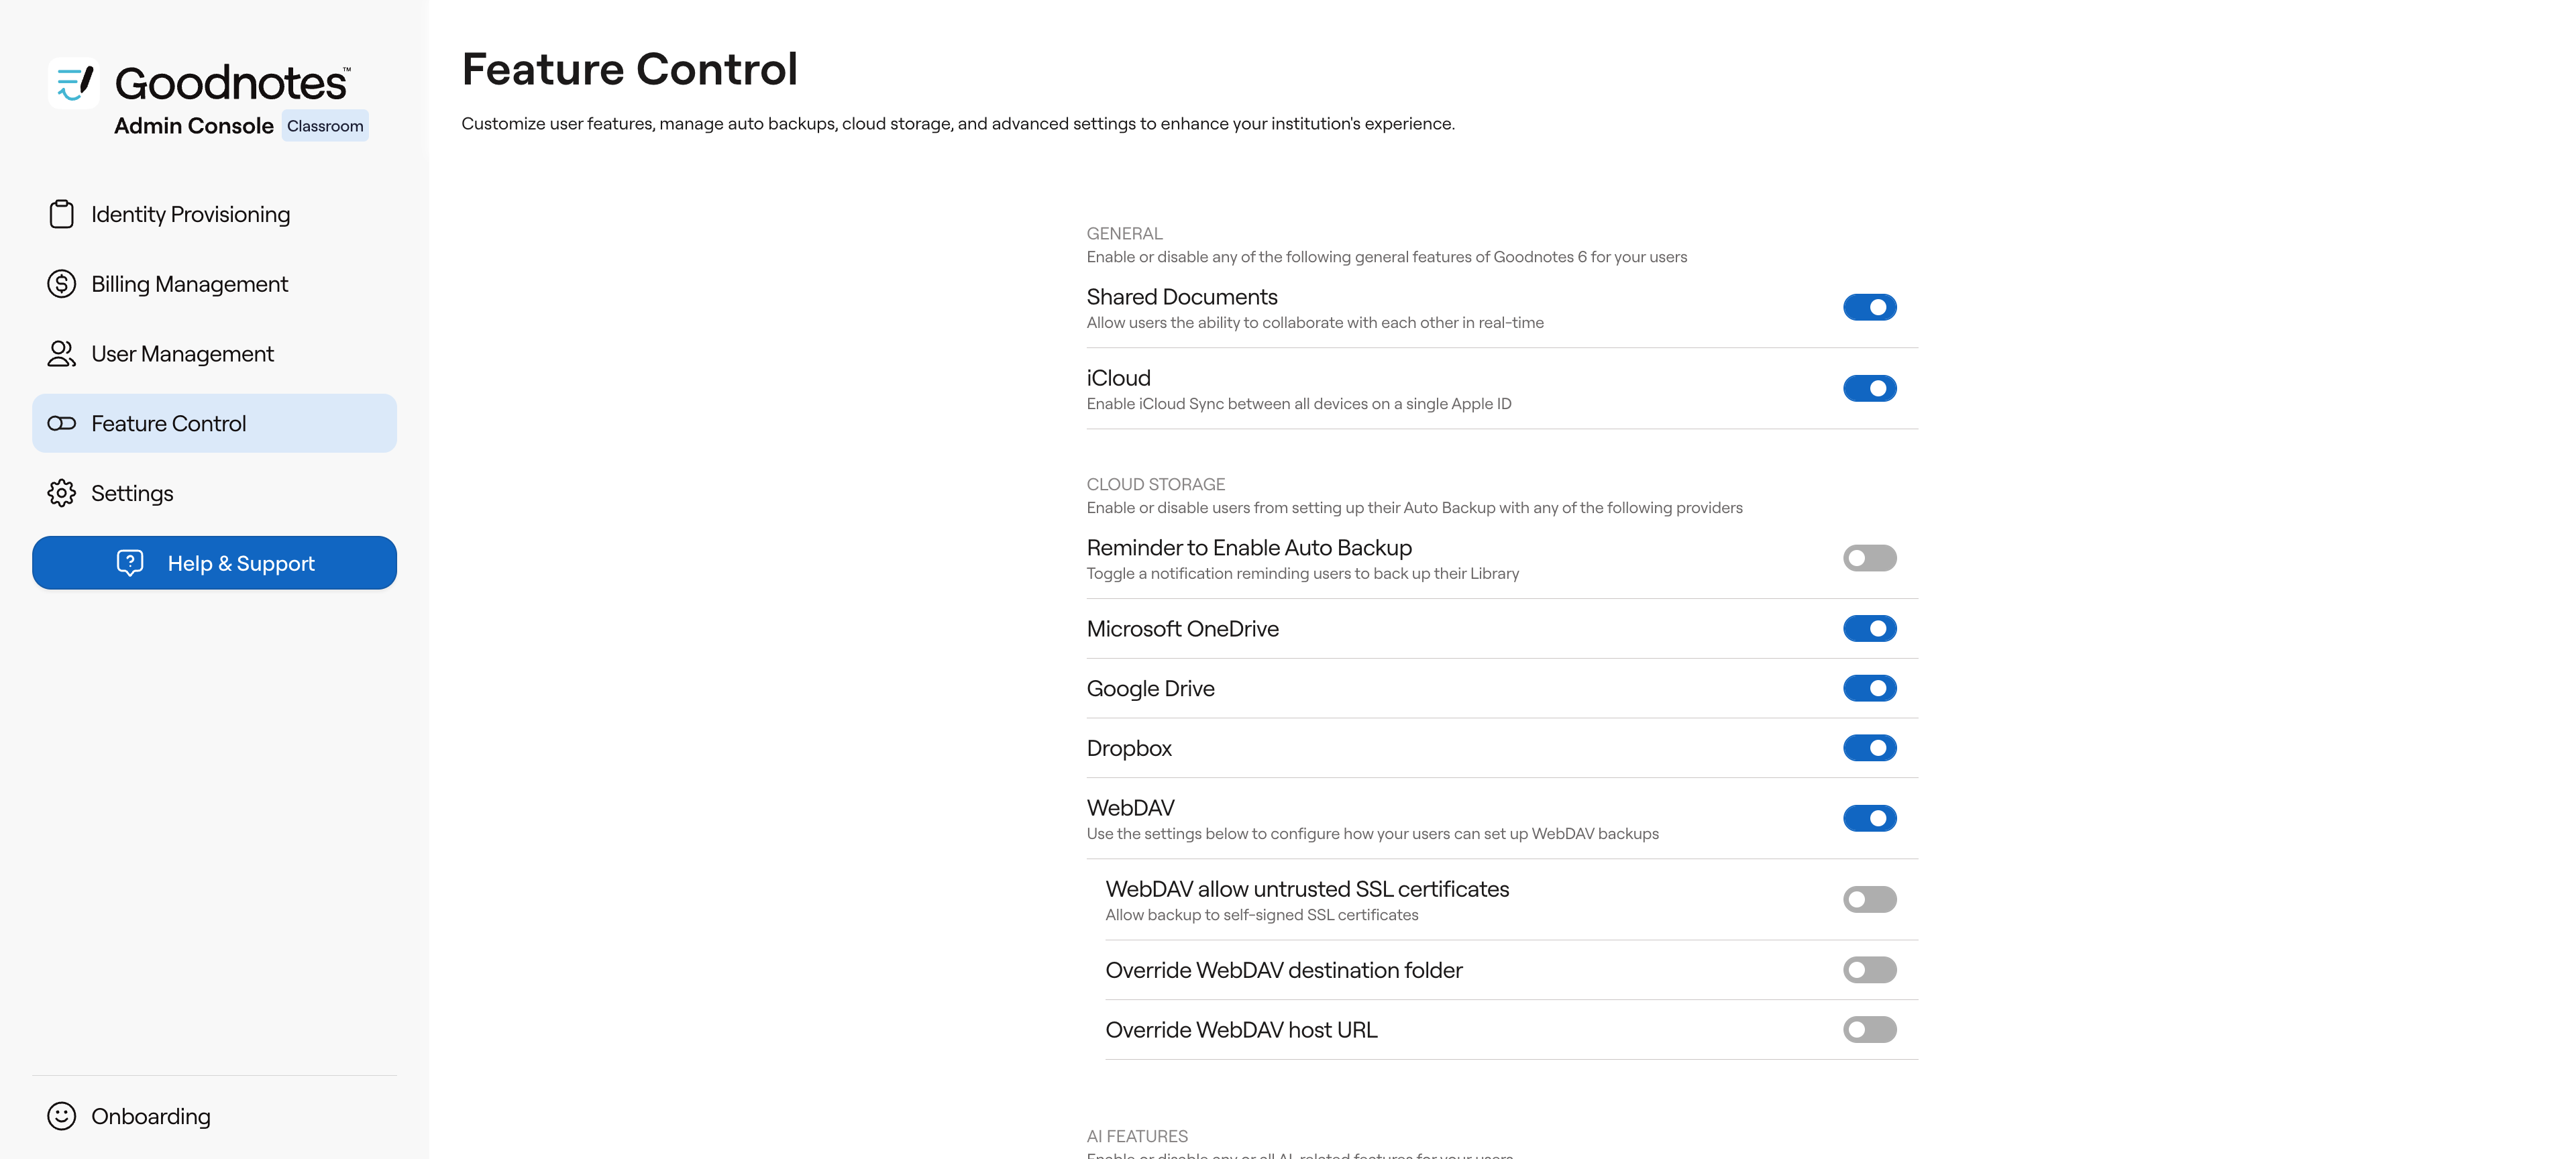Image resolution: width=2576 pixels, height=1159 pixels.
Task: Disable Microsoft OneDrive backup toggle
Action: [1869, 629]
